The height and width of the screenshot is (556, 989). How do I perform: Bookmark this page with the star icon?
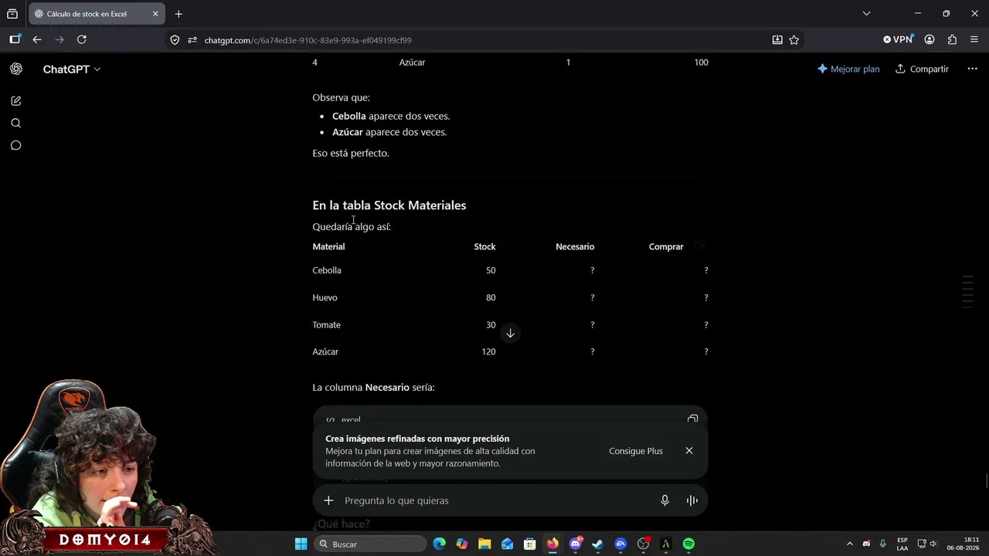[794, 40]
